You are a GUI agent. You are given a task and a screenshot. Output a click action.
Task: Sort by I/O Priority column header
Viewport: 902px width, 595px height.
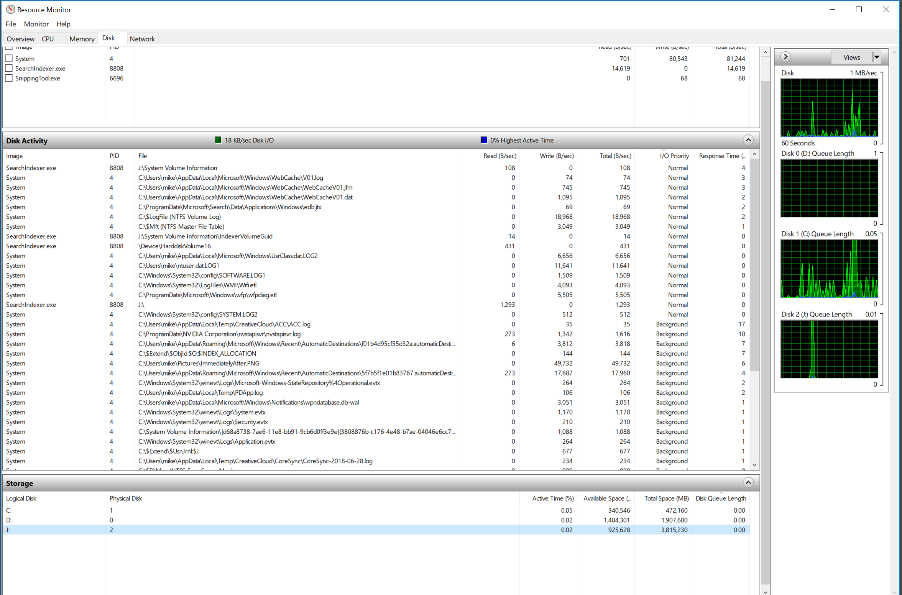pyautogui.click(x=674, y=156)
